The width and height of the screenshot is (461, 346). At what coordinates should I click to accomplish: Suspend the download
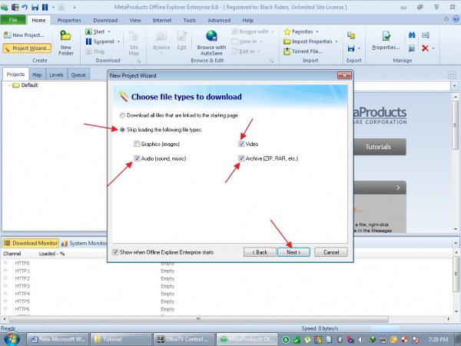point(100,42)
